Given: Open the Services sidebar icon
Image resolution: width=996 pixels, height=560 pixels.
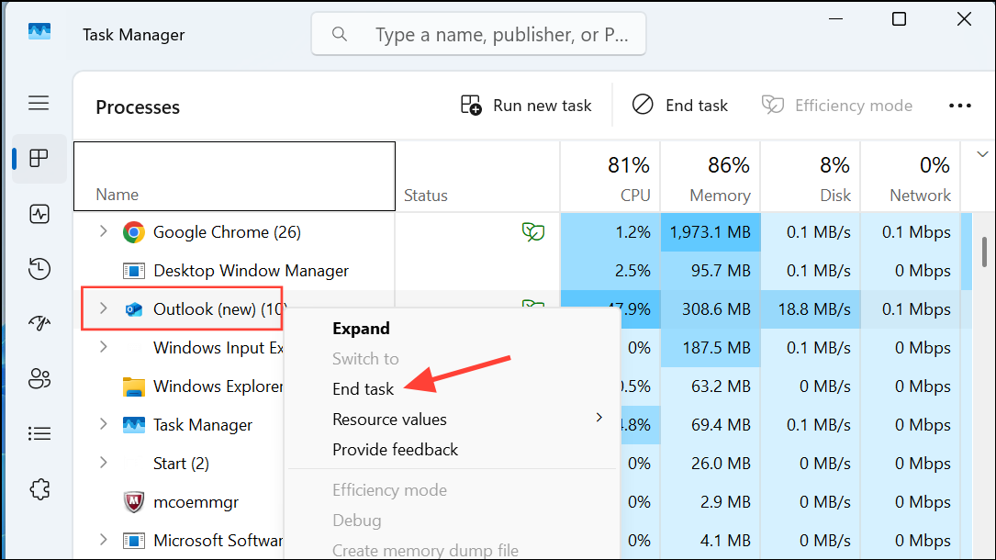Looking at the screenshot, I should (39, 489).
